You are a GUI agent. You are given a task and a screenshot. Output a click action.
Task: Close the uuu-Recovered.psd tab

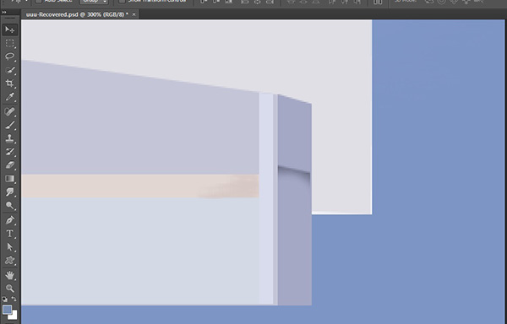coord(134,14)
